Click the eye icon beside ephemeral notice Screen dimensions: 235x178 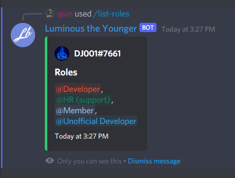tap(50, 160)
